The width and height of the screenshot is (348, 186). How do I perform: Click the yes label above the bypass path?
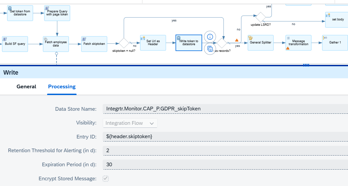174,20
